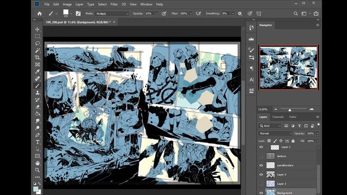Image resolution: width=347 pixels, height=195 pixels.
Task: Toggle lock position icon
Action: [x=281, y=141]
